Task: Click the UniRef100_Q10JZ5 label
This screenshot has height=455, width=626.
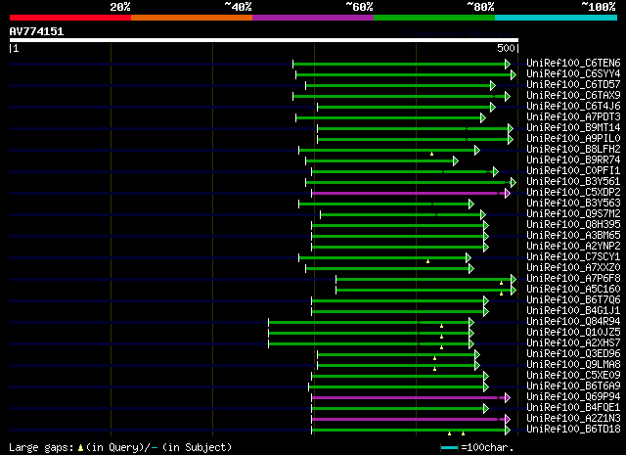Action: [573, 333]
